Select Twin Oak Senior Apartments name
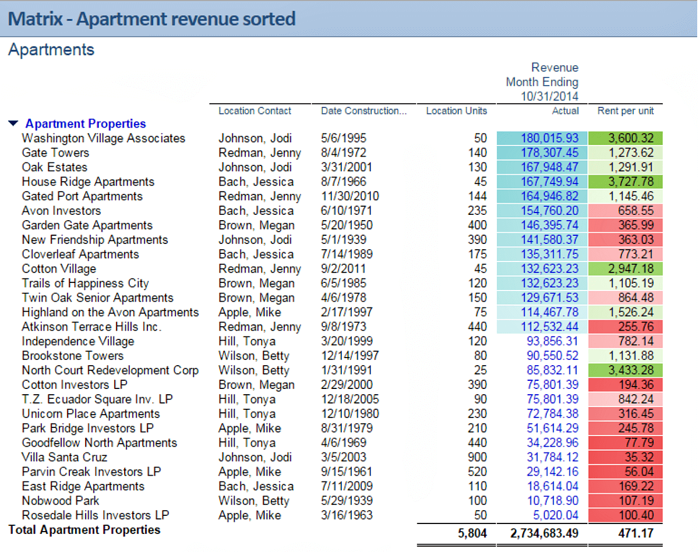This screenshot has height=552, width=699. [x=98, y=298]
